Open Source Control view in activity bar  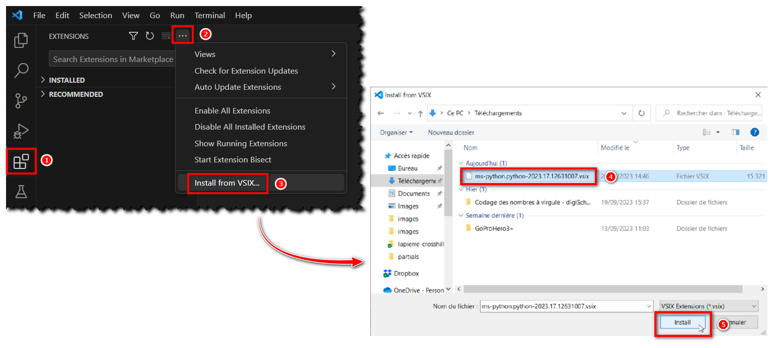pos(21,101)
